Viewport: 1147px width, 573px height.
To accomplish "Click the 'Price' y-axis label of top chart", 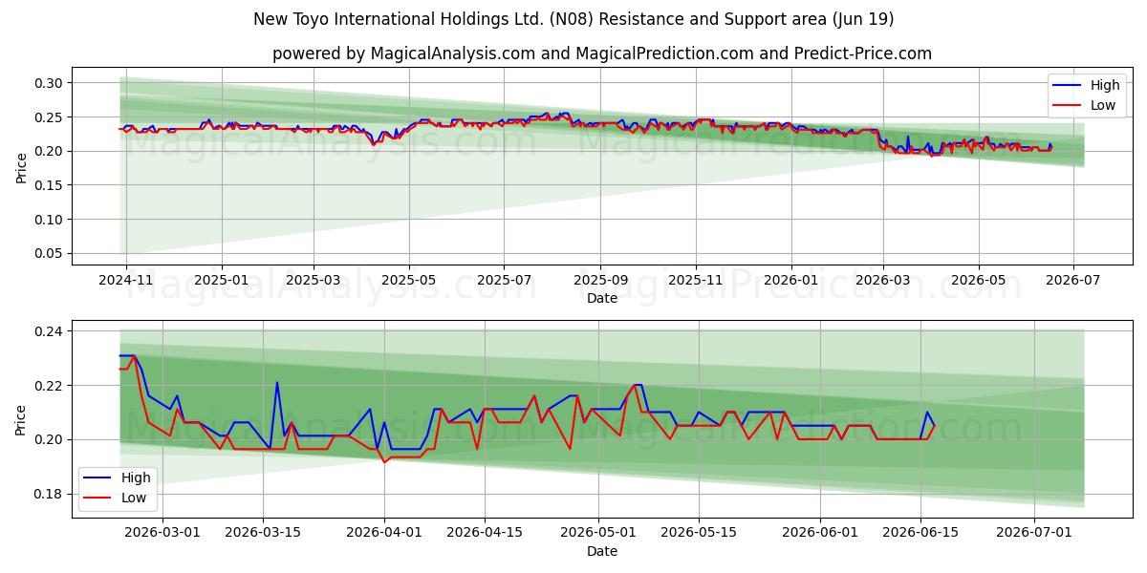I will click(x=21, y=166).
